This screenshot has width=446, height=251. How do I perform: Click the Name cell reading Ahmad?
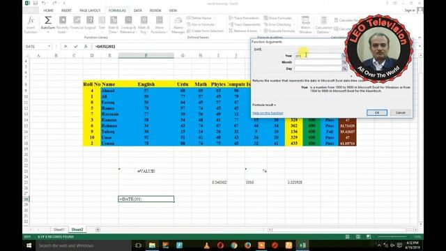[109, 91]
